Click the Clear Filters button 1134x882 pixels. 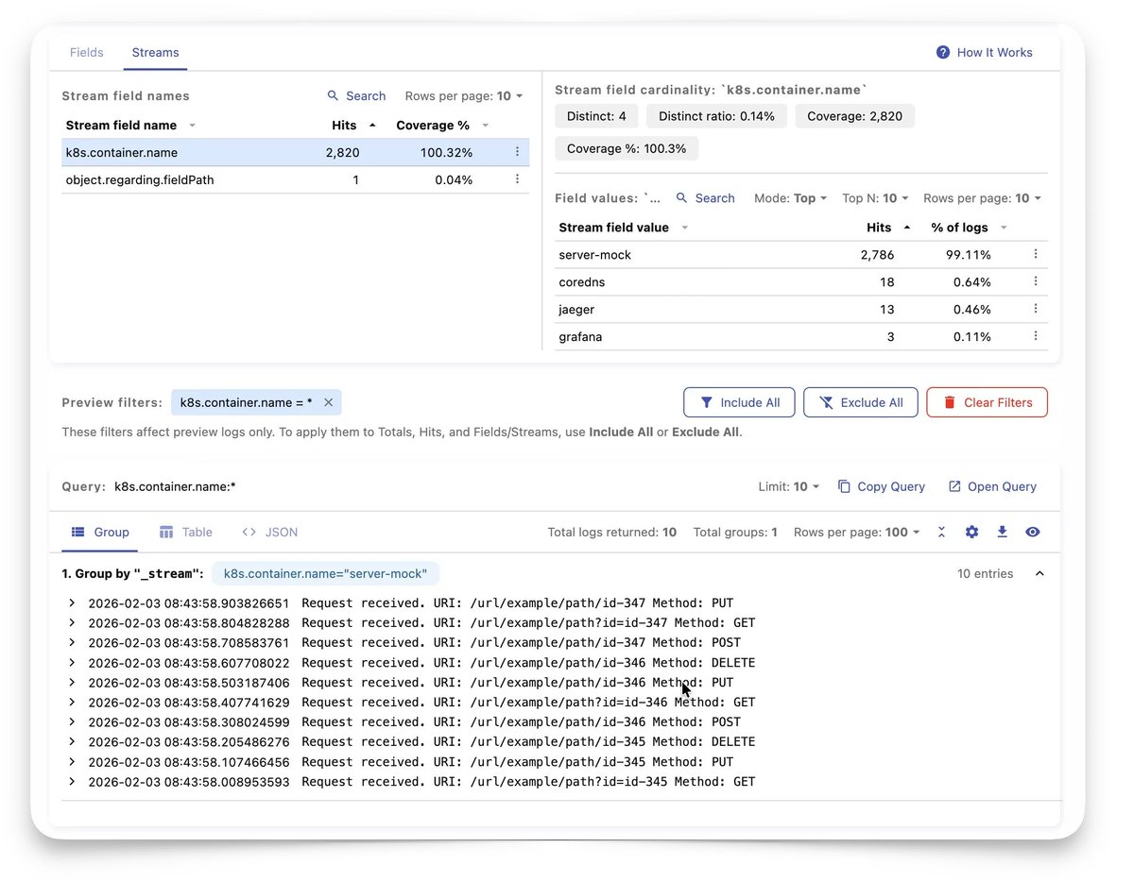pos(987,402)
